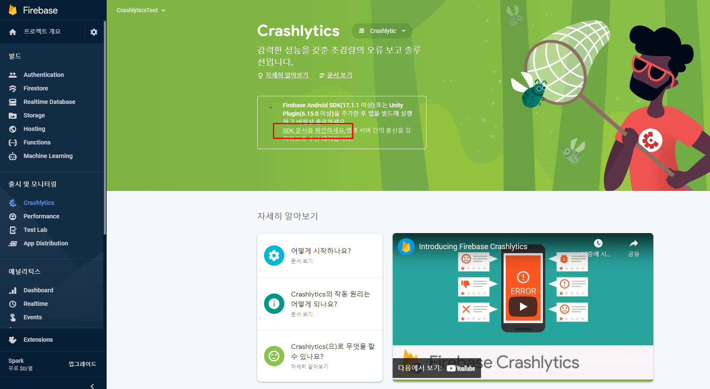Image resolution: width=710 pixels, height=389 pixels.
Task: Click the Test Lab checklist icon
Action: 13,230
